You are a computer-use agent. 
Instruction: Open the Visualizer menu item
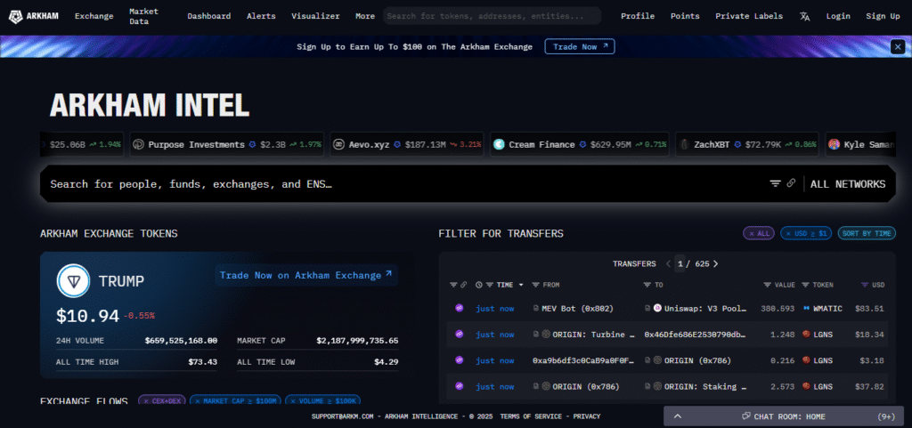tap(315, 16)
